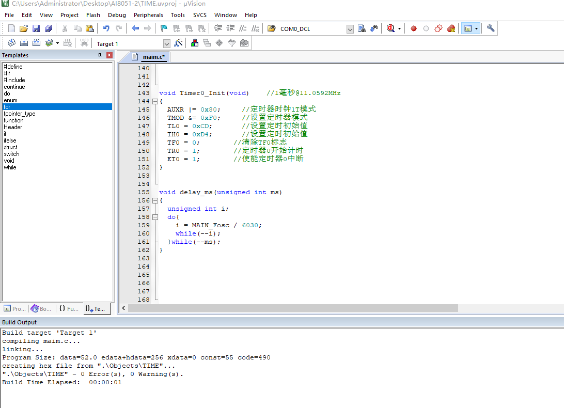Navigate backwards with the blue left arrow
The height and width of the screenshot is (408, 564).
(135, 28)
